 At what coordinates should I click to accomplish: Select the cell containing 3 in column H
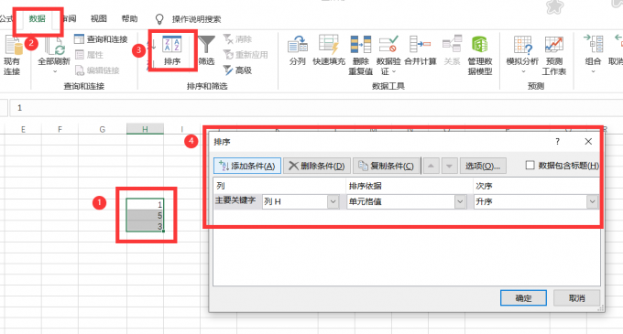pyautogui.click(x=145, y=226)
